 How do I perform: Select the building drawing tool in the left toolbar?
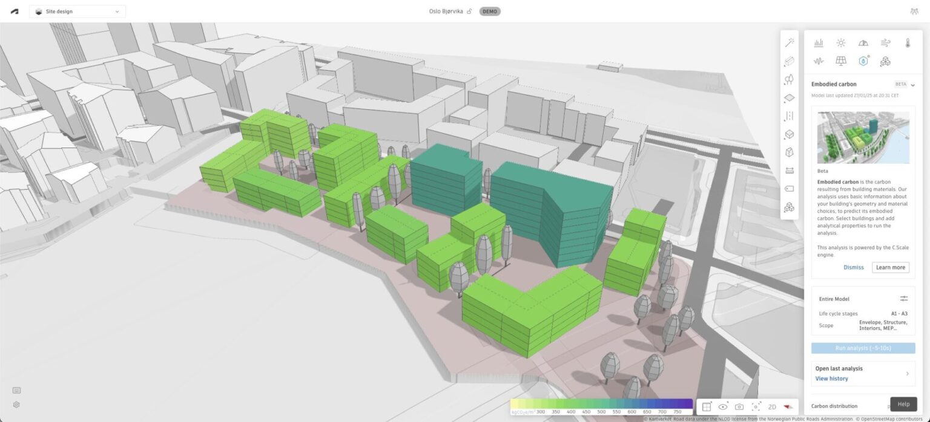[790, 61]
